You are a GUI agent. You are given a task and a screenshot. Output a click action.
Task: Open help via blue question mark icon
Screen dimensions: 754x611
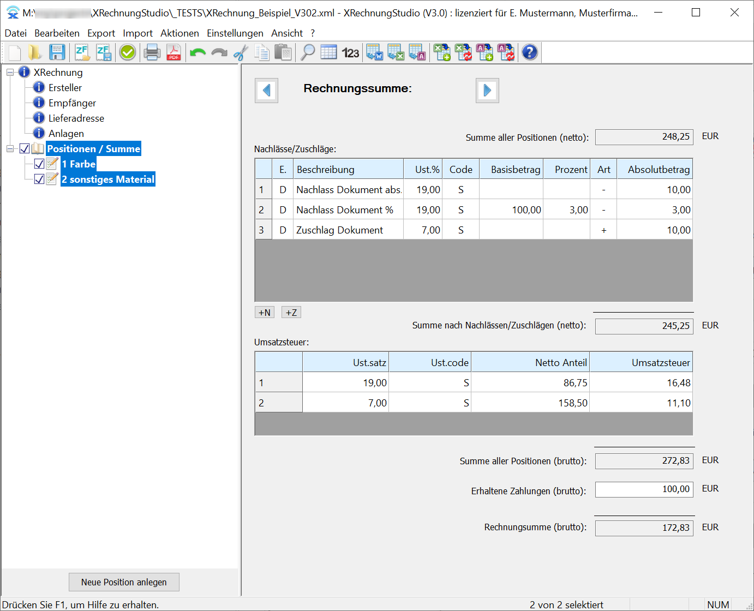coord(530,52)
